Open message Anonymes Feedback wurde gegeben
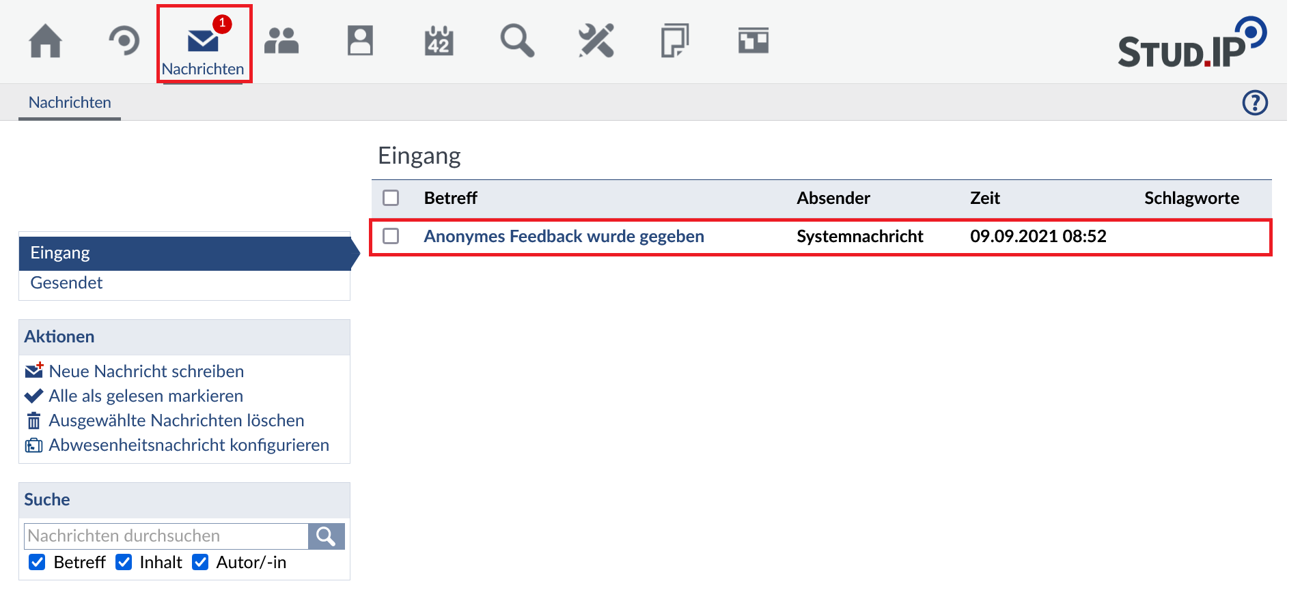 [564, 237]
